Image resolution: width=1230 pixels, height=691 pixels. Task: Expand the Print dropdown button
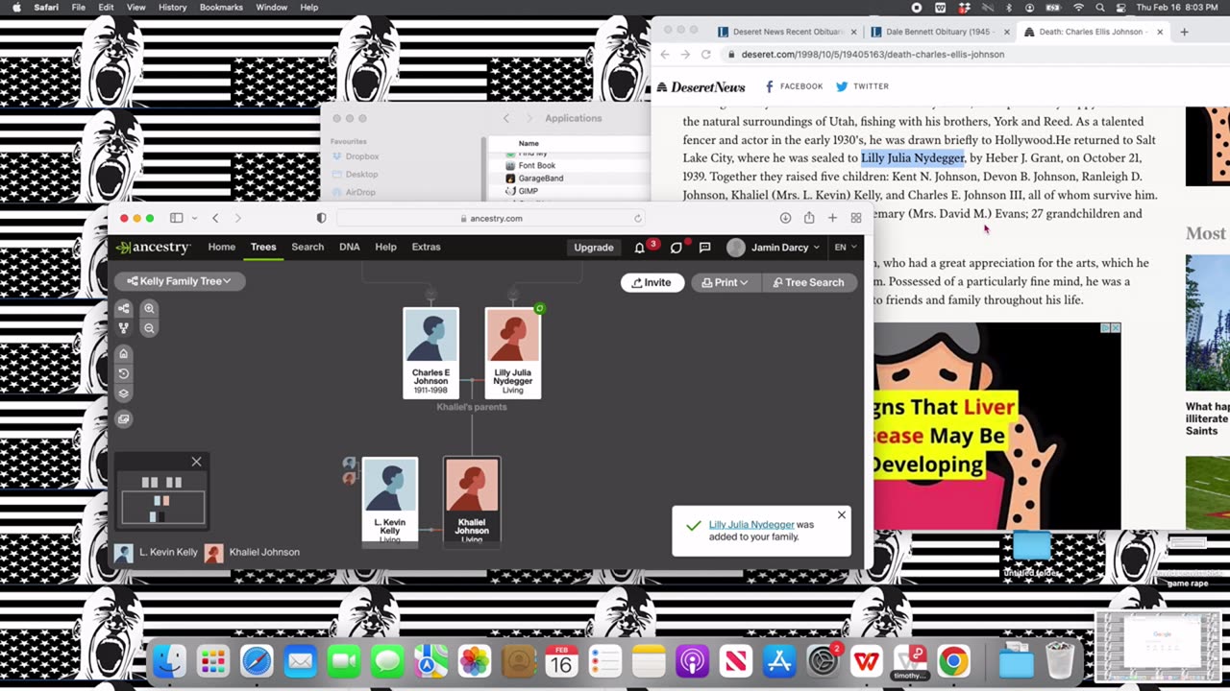coord(726,282)
